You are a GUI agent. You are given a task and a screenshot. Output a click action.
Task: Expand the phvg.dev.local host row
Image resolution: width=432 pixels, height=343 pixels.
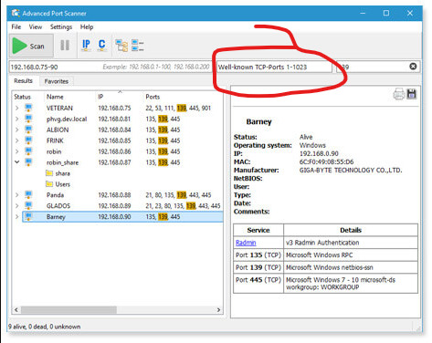coord(17,119)
